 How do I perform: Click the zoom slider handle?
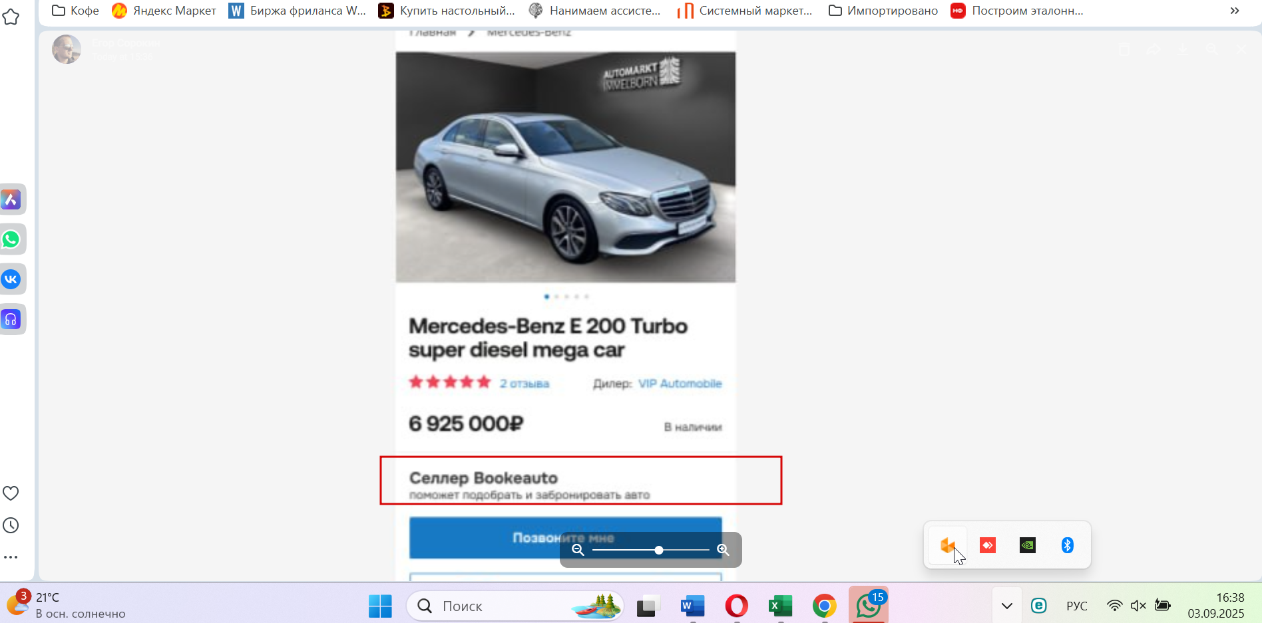(x=659, y=550)
